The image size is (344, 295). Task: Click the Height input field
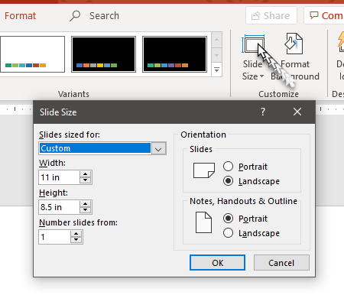(59, 207)
